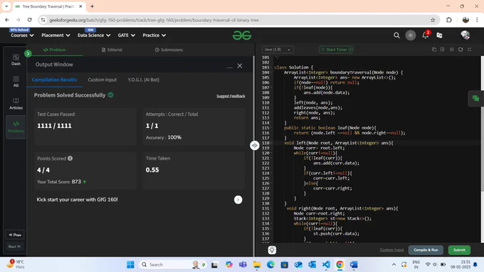The height and width of the screenshot is (272, 484).
Task: Select the Y.O.G.I. (AI Bot) tab
Action: (144, 80)
